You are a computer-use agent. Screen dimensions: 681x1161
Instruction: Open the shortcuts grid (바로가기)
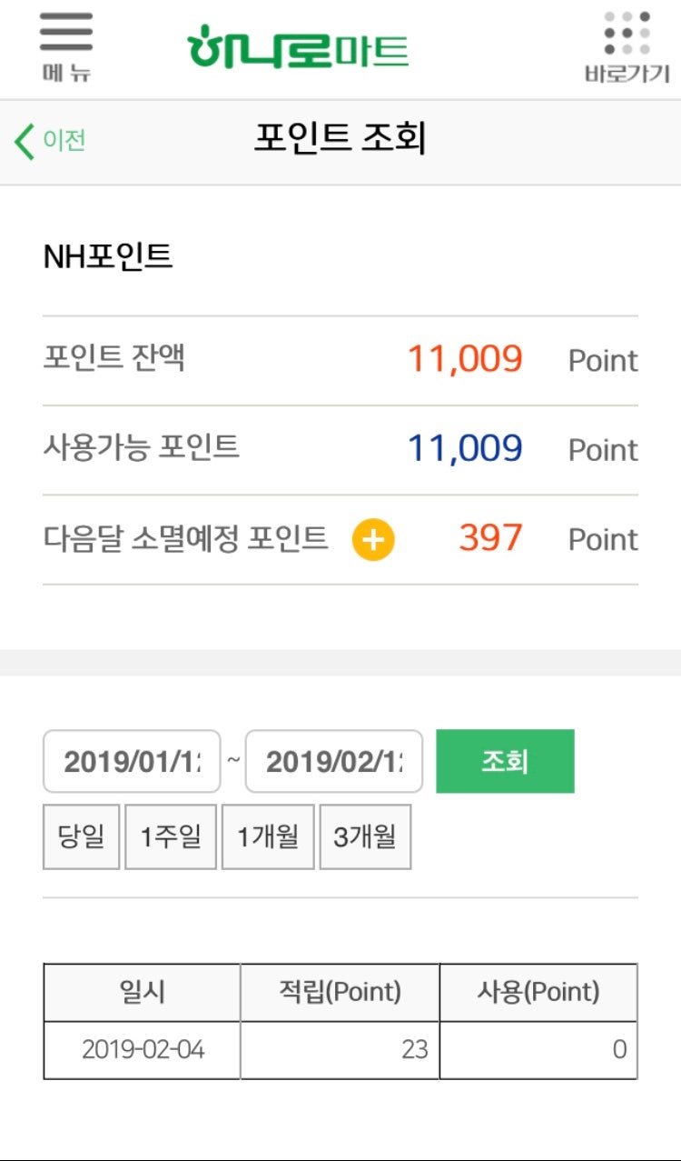627,47
